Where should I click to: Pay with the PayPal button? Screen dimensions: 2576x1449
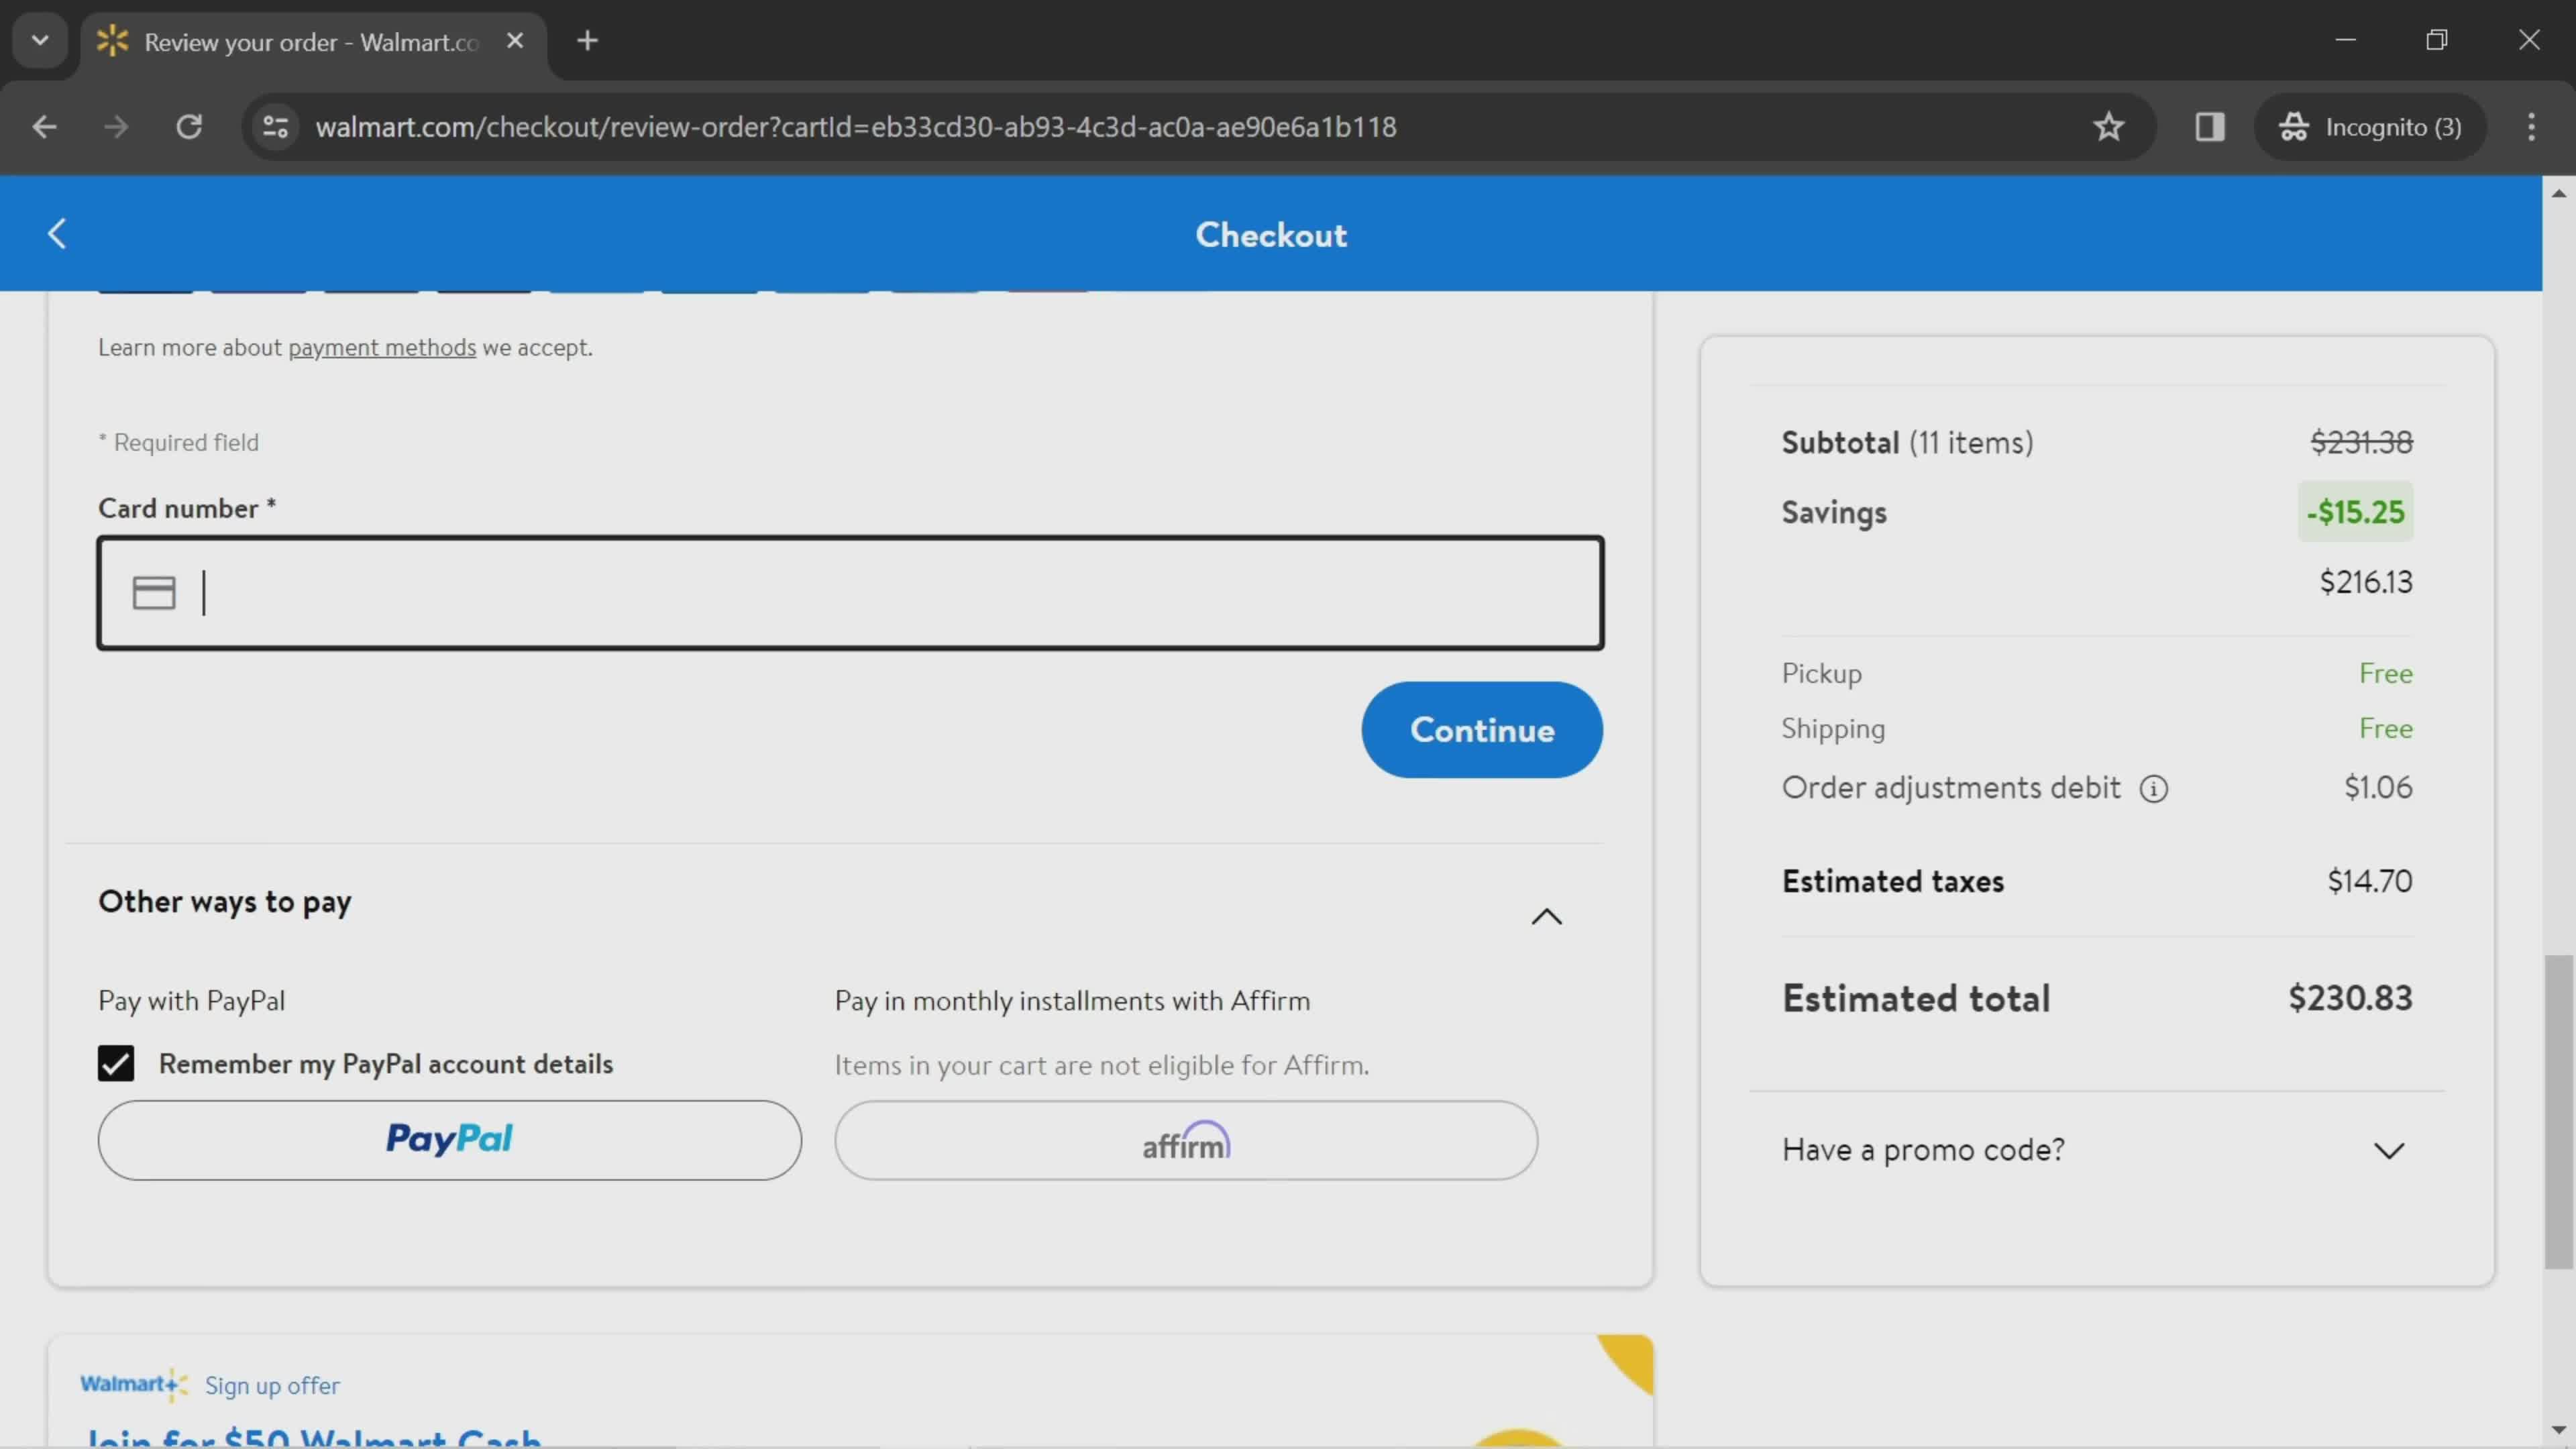[x=449, y=1140]
